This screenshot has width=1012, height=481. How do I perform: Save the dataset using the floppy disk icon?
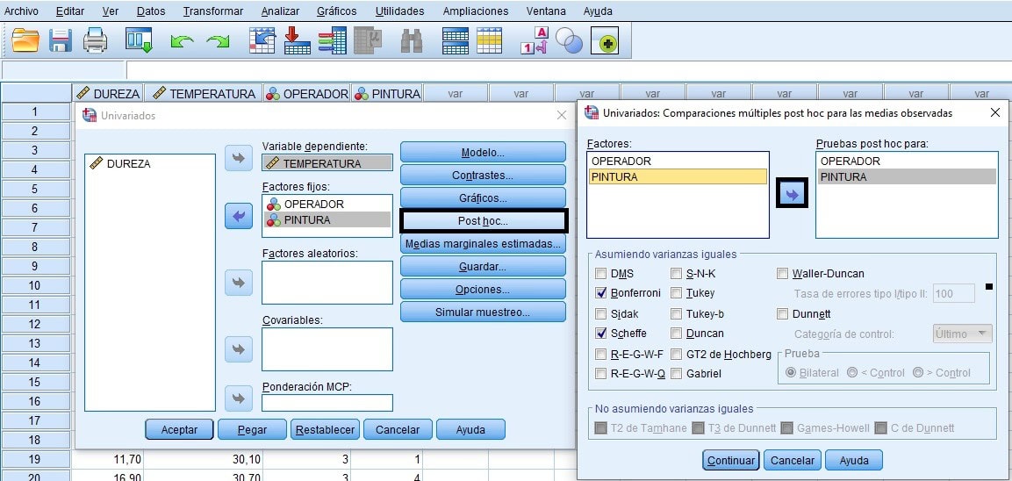[61, 41]
